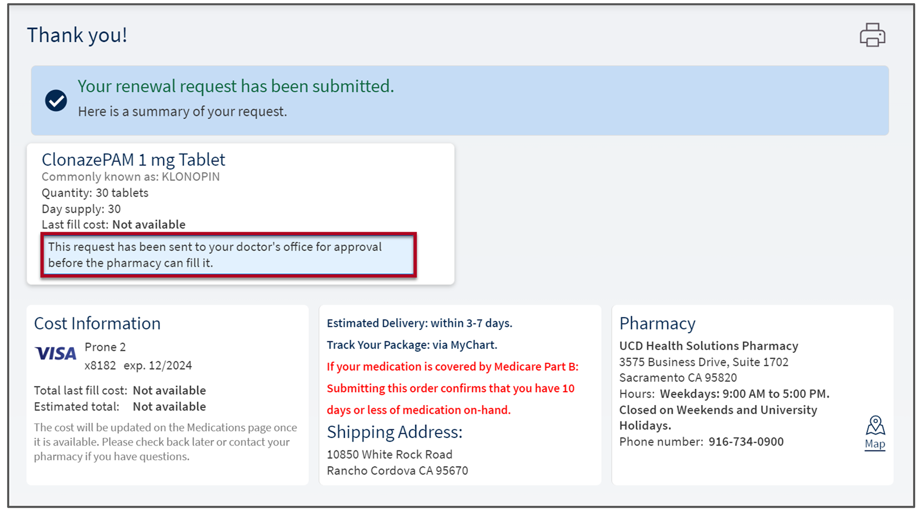Click the pharmacy map pin icon
Viewport: 919px width, 512px height.
875,426
